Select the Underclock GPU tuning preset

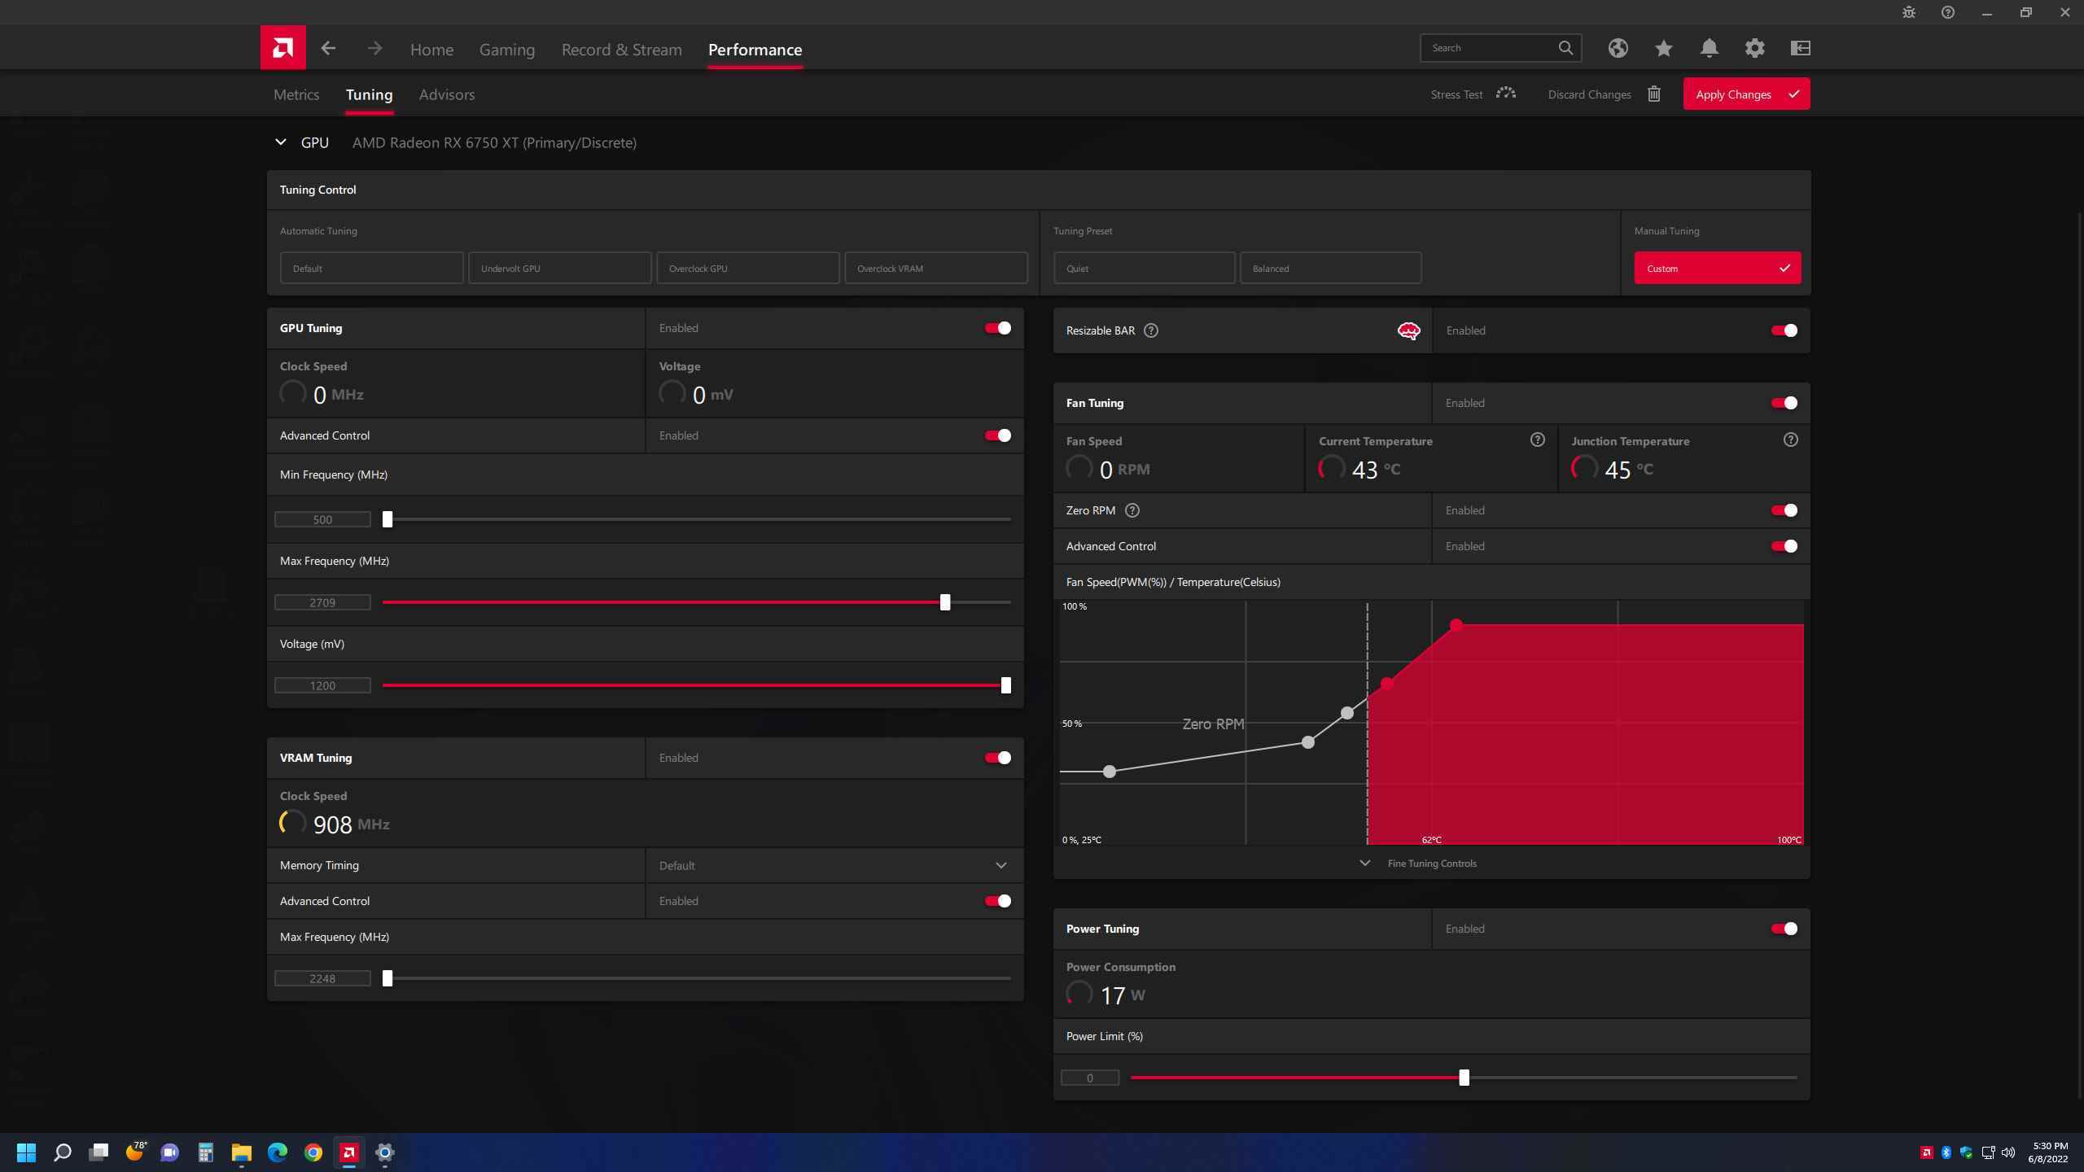pos(559,268)
